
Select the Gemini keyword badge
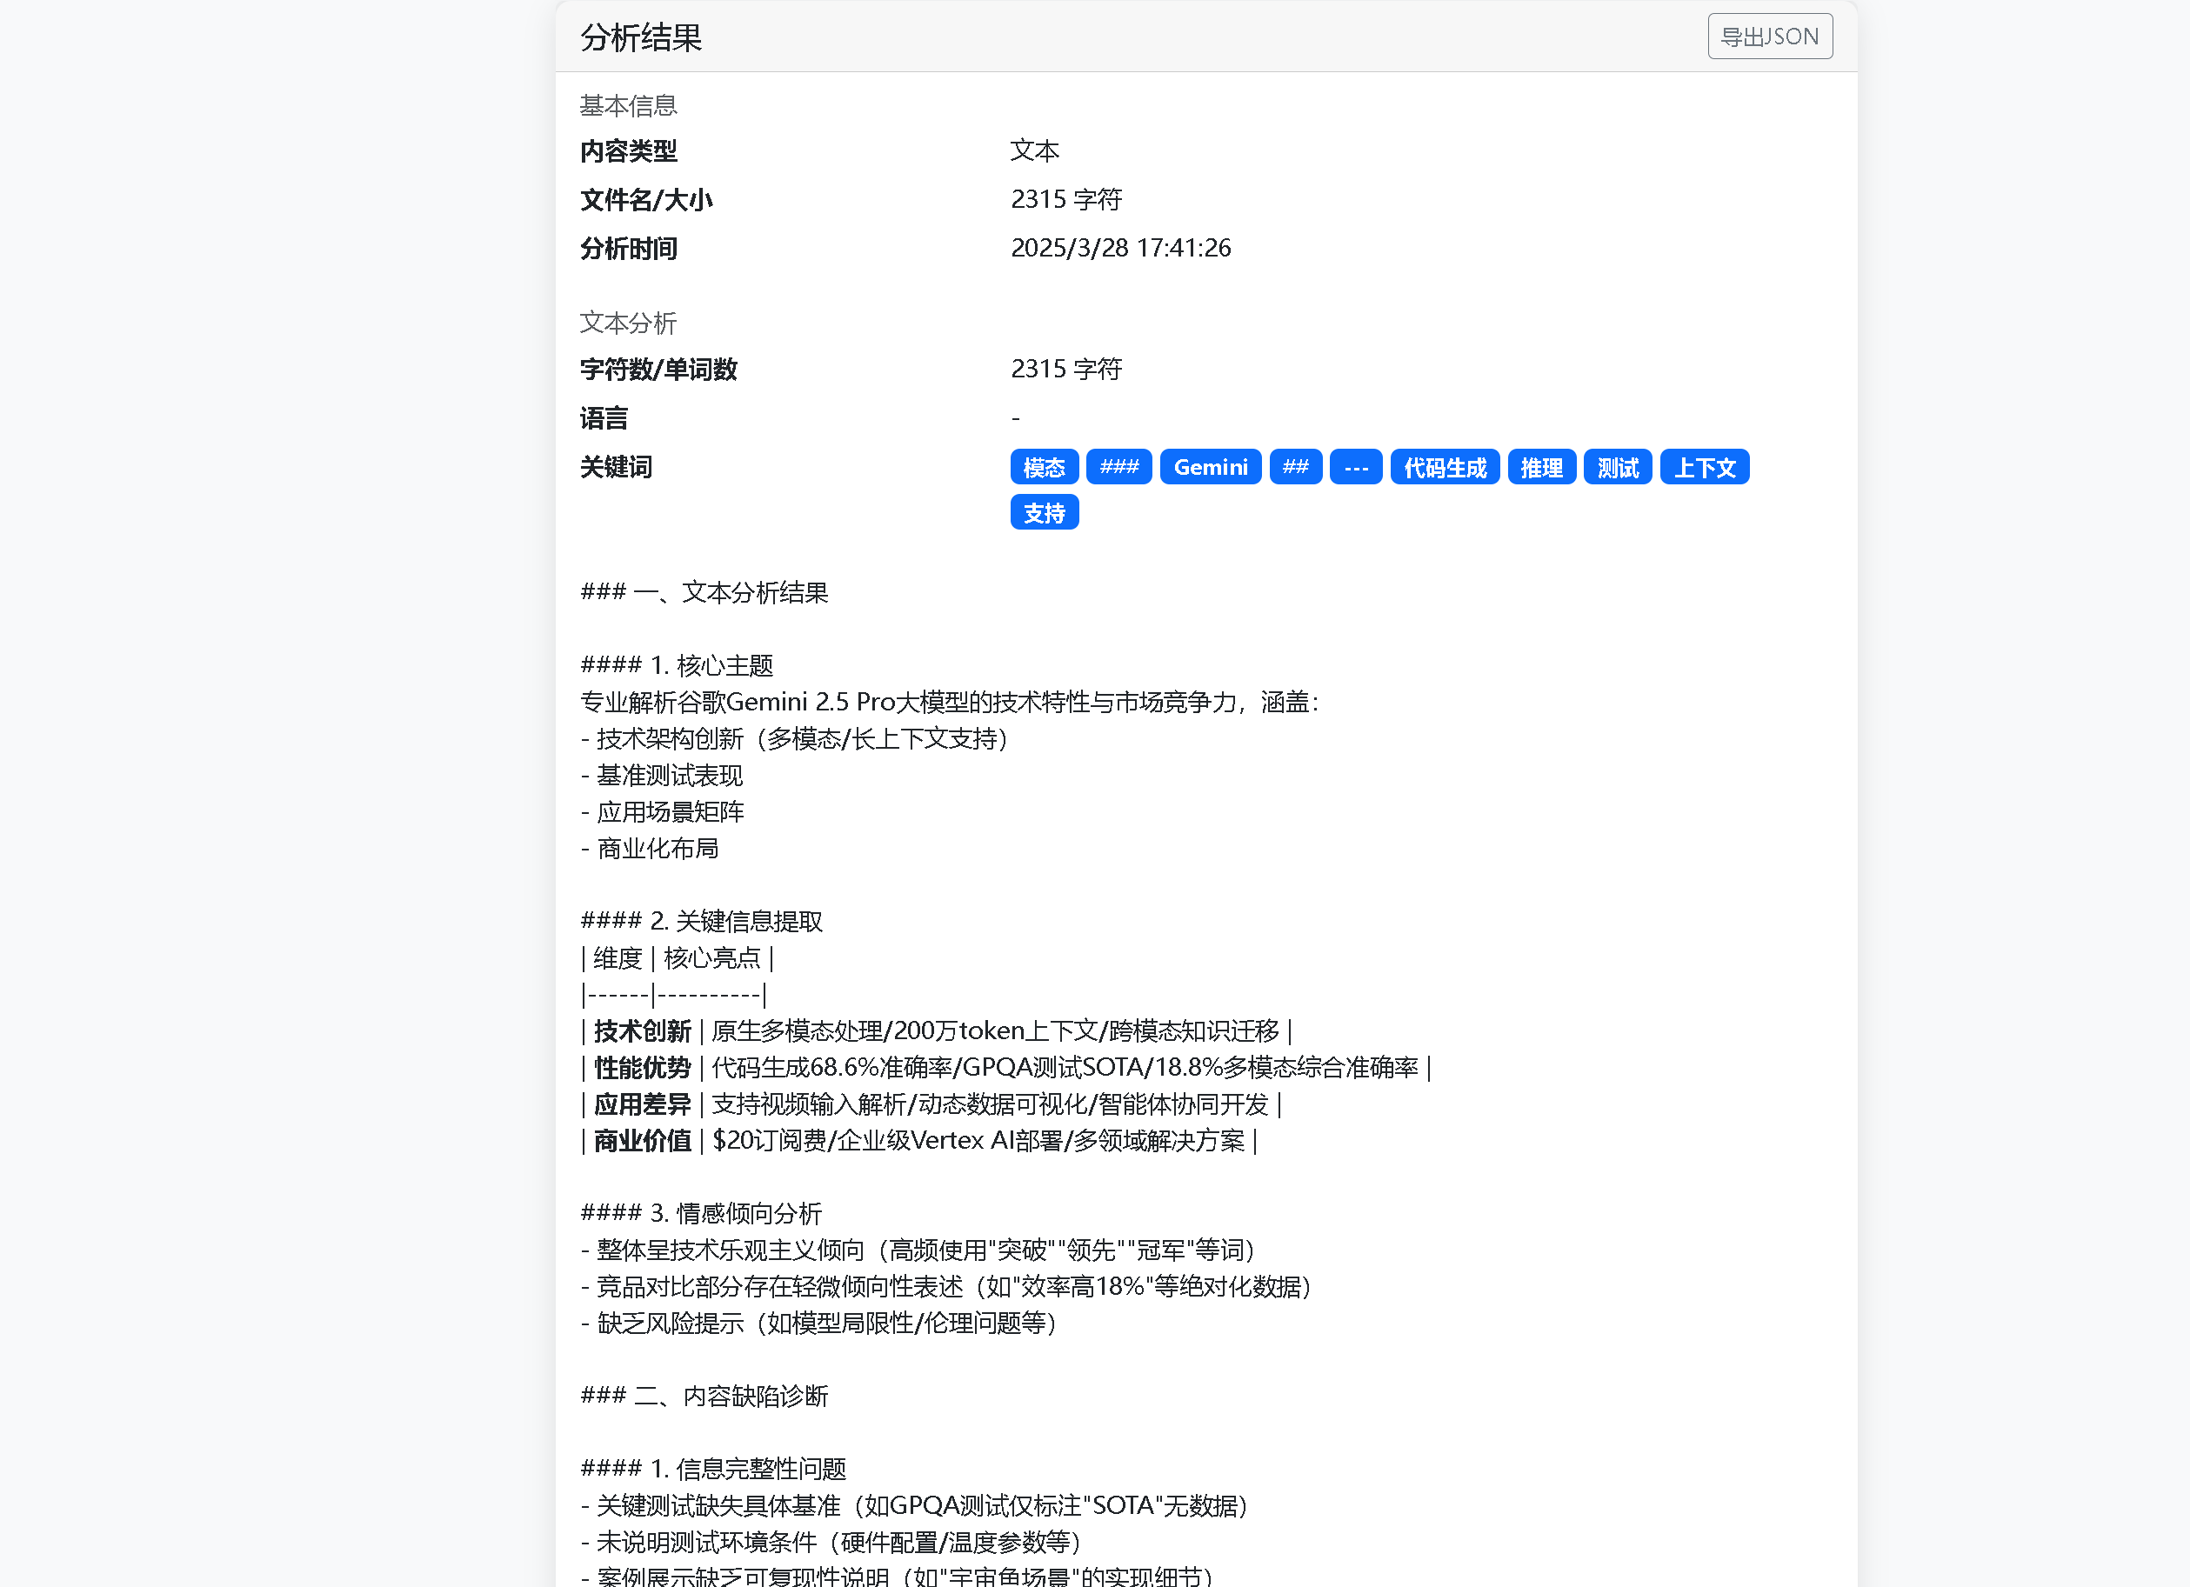(1210, 467)
